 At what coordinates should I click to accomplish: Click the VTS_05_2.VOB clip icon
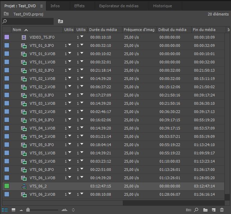tap(24, 162)
